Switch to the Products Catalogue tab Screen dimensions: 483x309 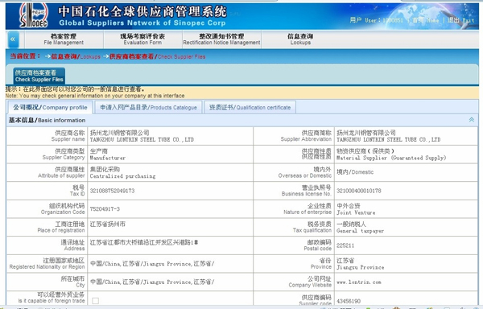(148, 107)
